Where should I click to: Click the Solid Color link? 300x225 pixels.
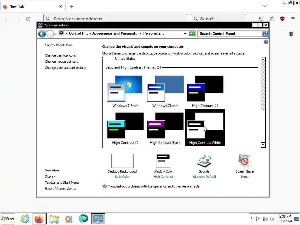[x=122, y=177]
